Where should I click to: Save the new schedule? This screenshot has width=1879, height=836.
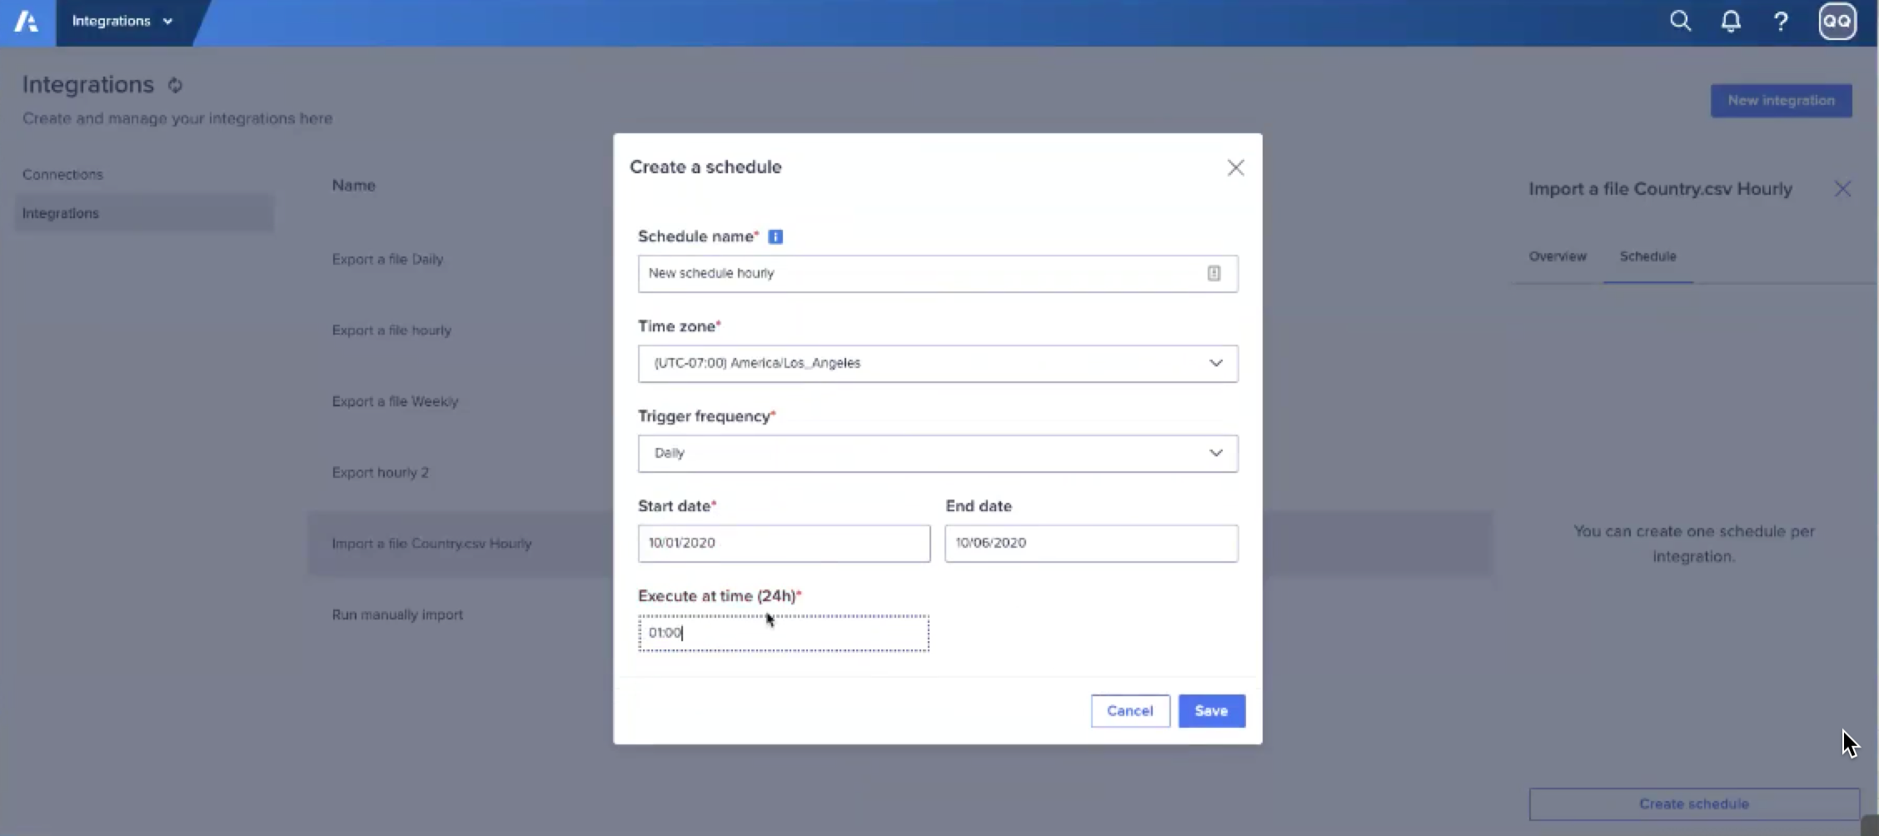pos(1212,711)
